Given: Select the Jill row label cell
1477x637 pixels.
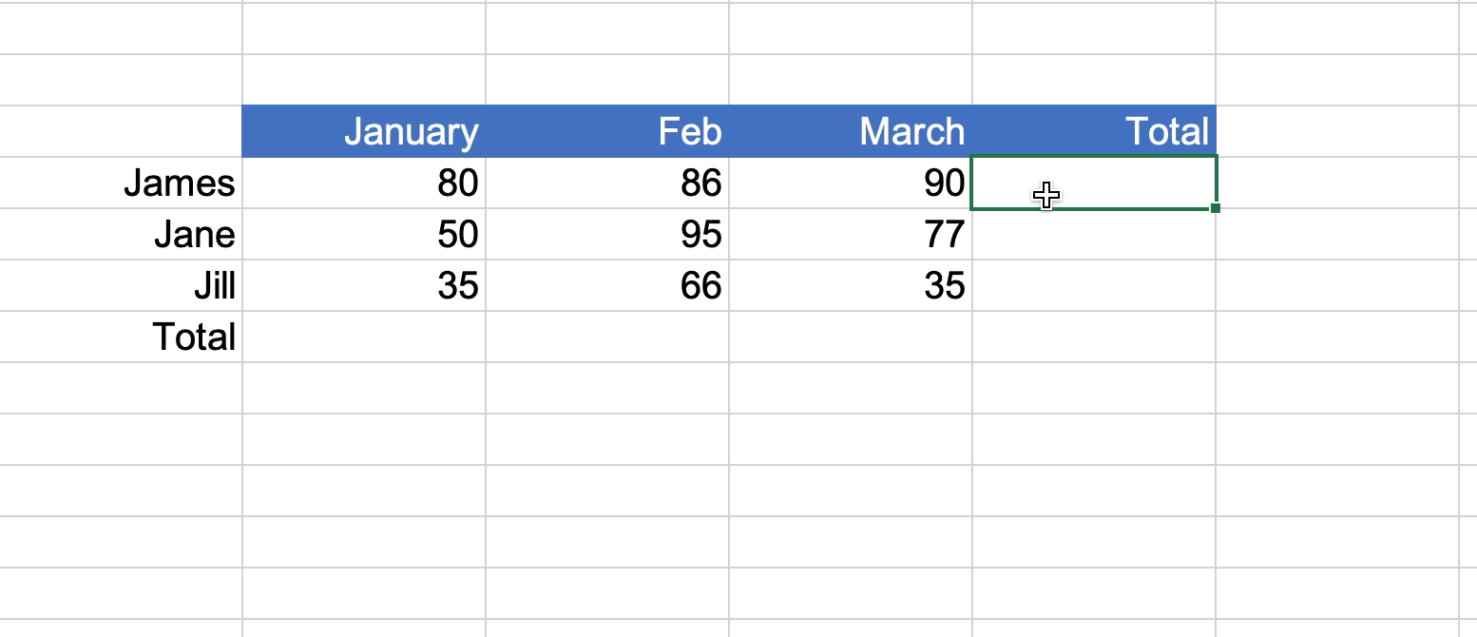Looking at the screenshot, I should coord(122,285).
